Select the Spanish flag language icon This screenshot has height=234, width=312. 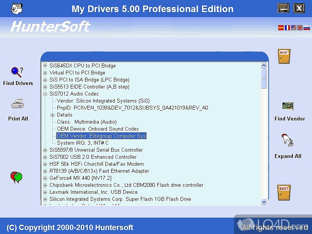(x=281, y=28)
